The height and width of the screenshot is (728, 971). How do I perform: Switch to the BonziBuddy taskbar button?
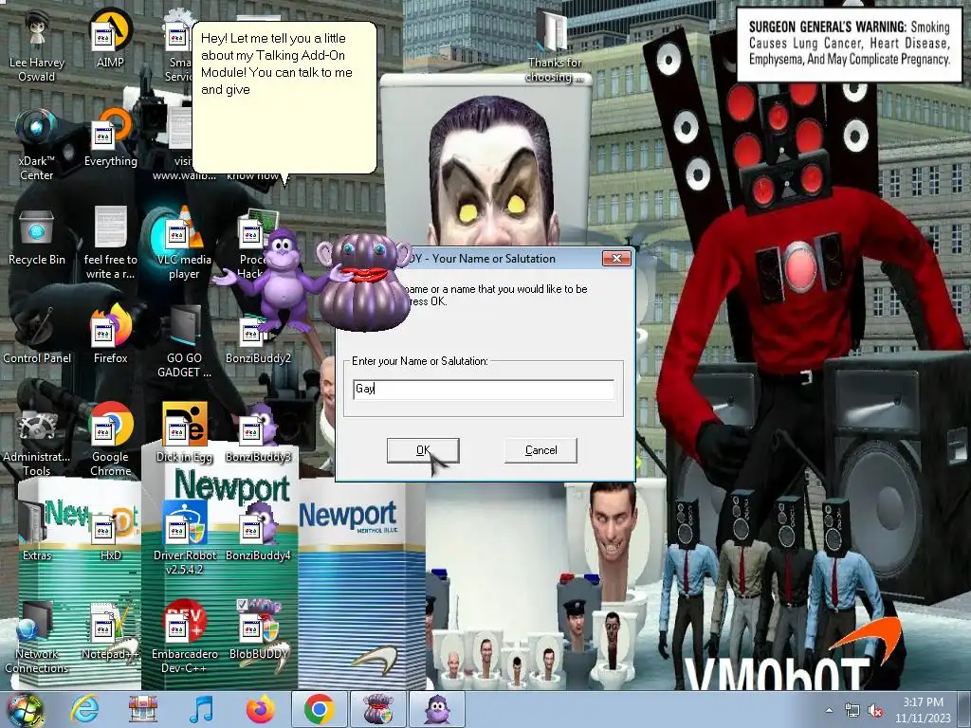[437, 709]
